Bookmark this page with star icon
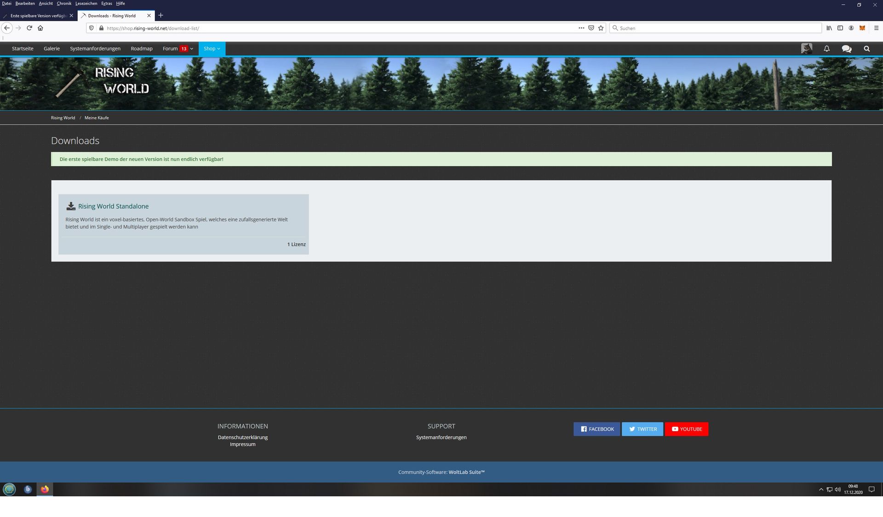The image size is (883, 517). tap(601, 28)
